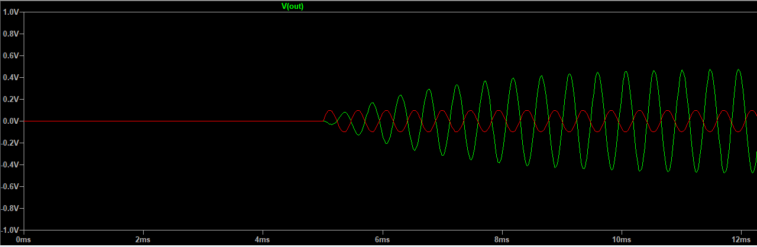This screenshot has width=757, height=247.
Task: Click the 0.6V vertical axis label
Action: [x=11, y=55]
